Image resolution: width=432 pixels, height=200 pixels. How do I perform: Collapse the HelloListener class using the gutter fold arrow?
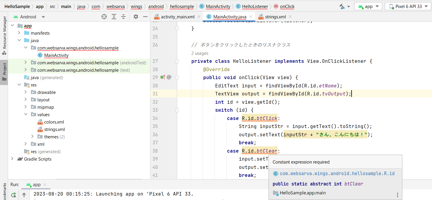coord(177,61)
